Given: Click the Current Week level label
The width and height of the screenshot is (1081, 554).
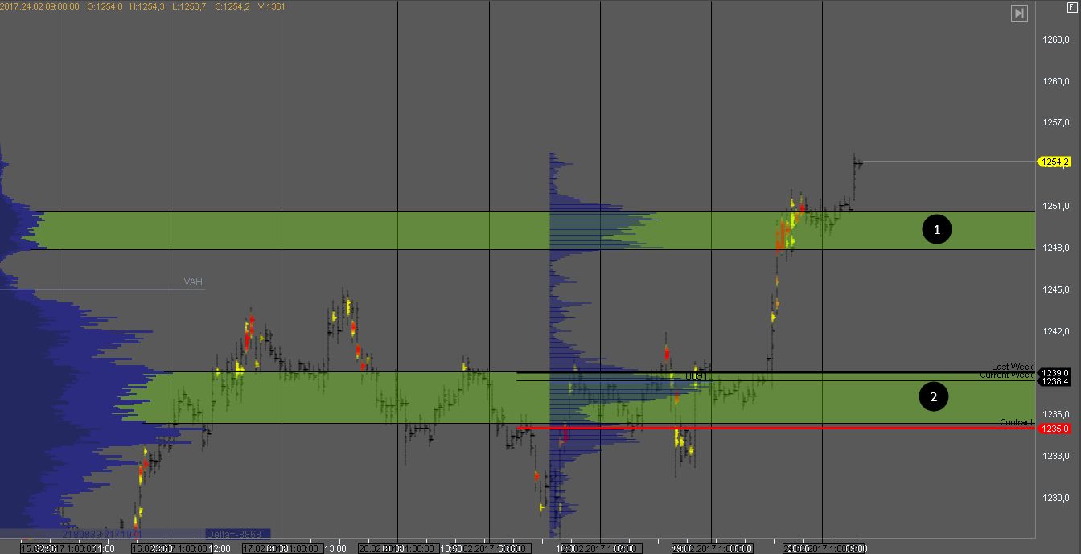Looking at the screenshot, I should click(1006, 375).
